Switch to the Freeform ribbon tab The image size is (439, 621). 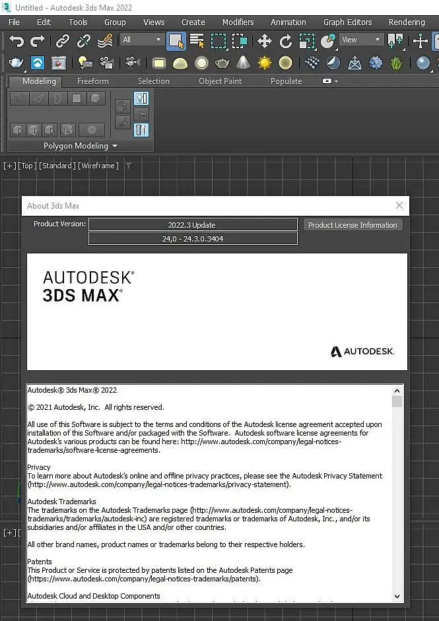[x=92, y=81]
